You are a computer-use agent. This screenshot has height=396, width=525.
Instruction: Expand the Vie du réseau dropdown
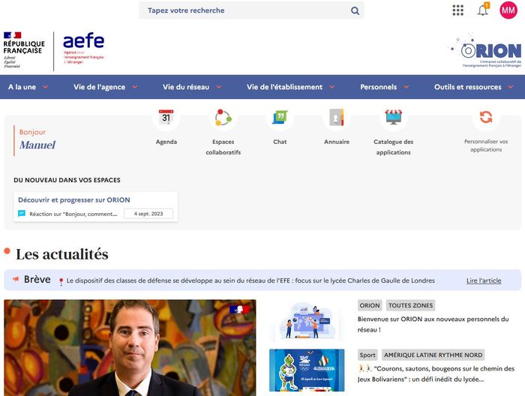click(192, 87)
